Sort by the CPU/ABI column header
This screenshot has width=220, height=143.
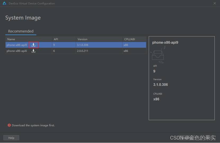134,39
